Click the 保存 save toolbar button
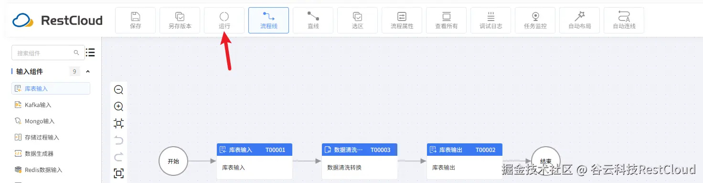 tap(136, 21)
